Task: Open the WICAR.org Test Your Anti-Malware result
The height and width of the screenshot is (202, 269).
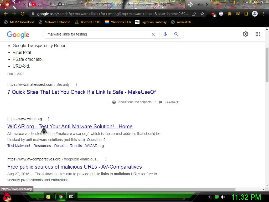Action: 70,127
